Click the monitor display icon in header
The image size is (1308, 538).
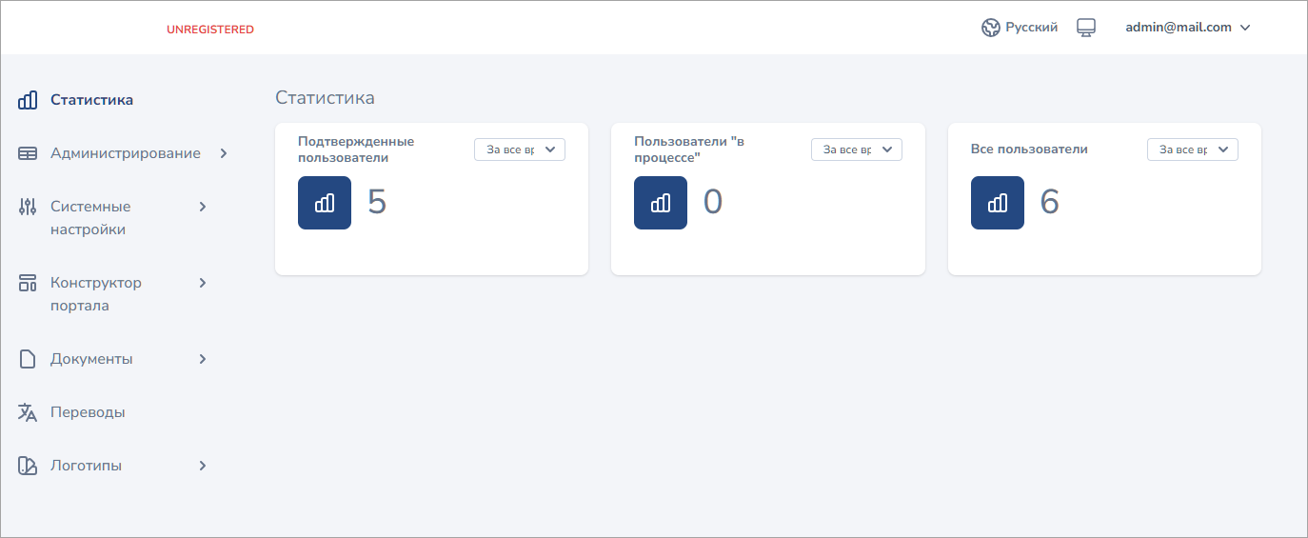pyautogui.click(x=1086, y=28)
